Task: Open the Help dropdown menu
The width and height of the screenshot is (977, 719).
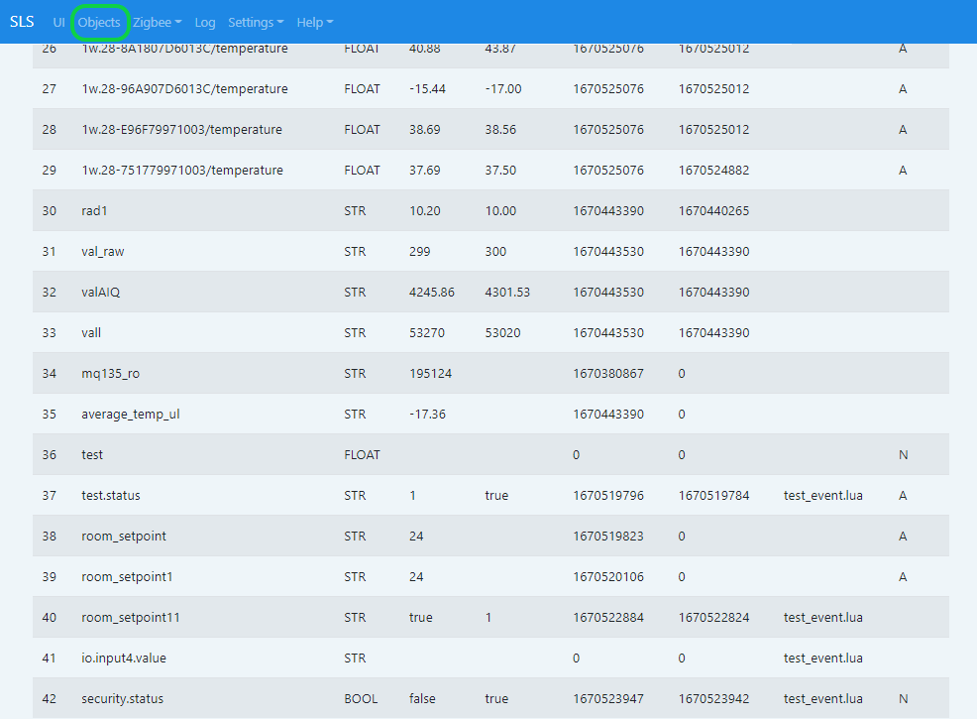Action: pyautogui.click(x=315, y=22)
